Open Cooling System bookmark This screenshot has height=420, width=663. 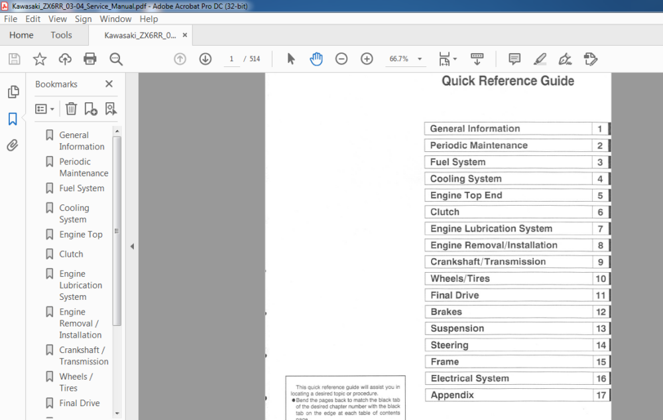click(x=74, y=213)
